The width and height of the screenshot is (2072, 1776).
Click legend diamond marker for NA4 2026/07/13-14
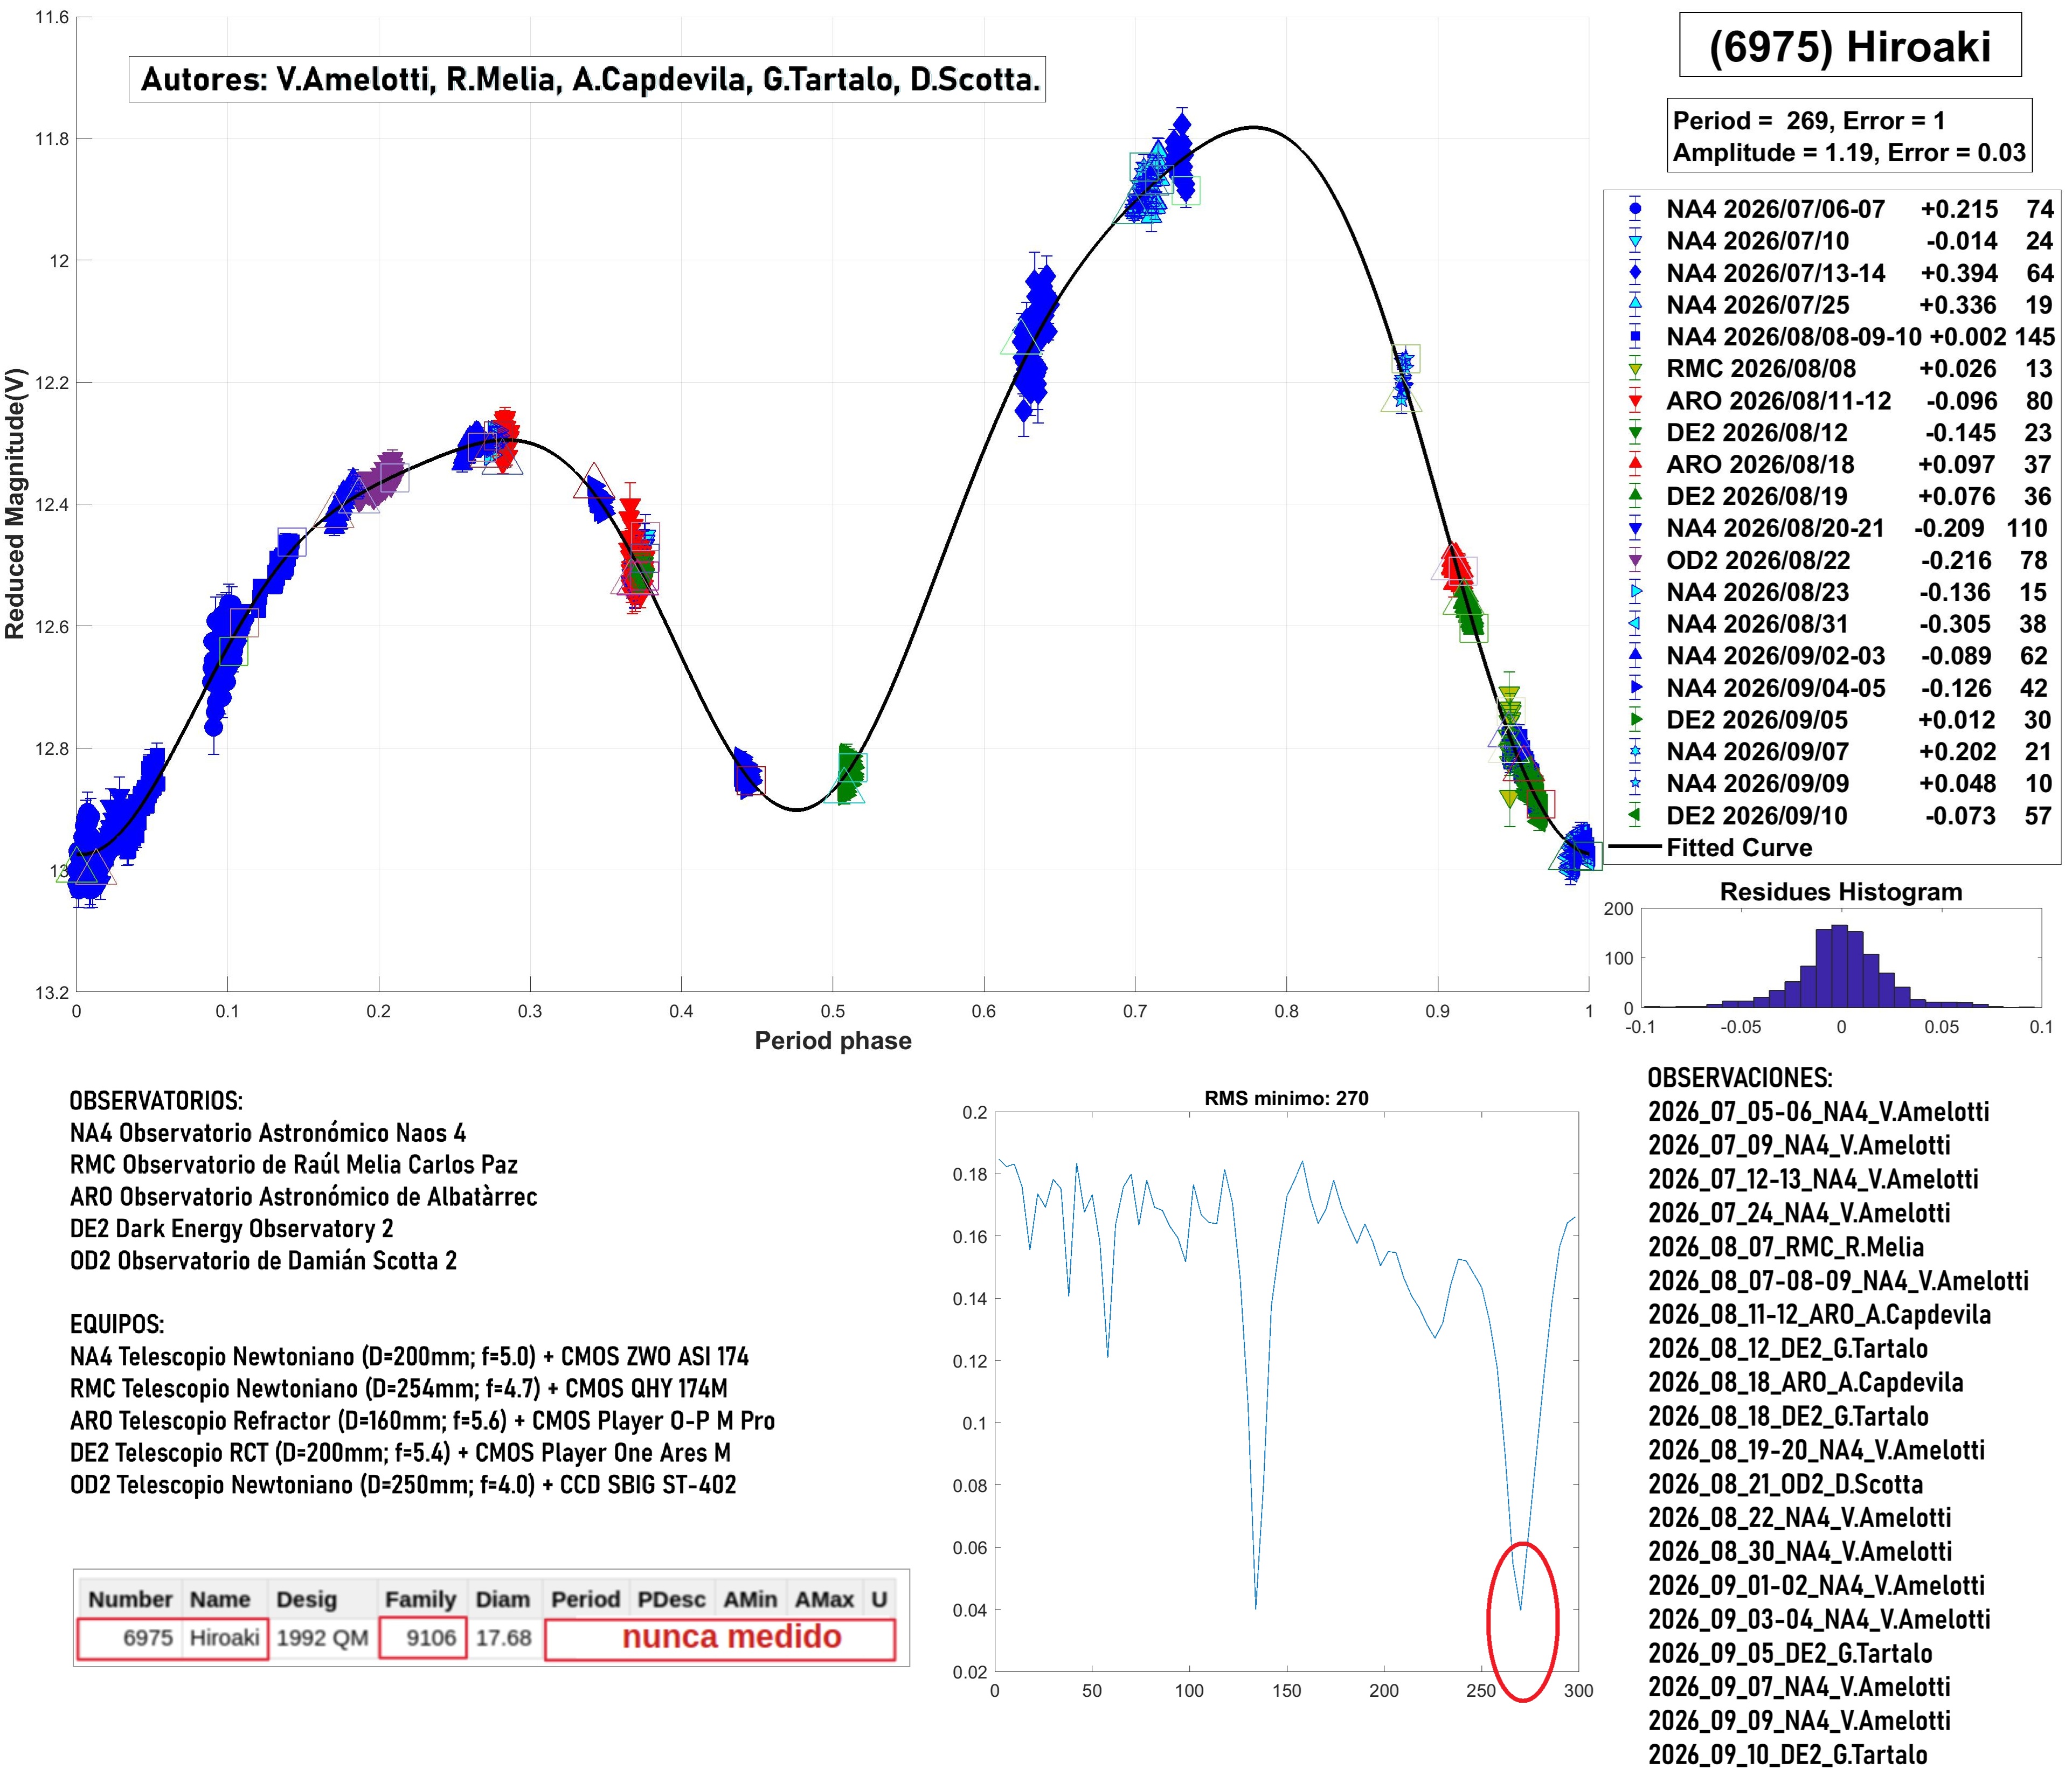[1635, 273]
